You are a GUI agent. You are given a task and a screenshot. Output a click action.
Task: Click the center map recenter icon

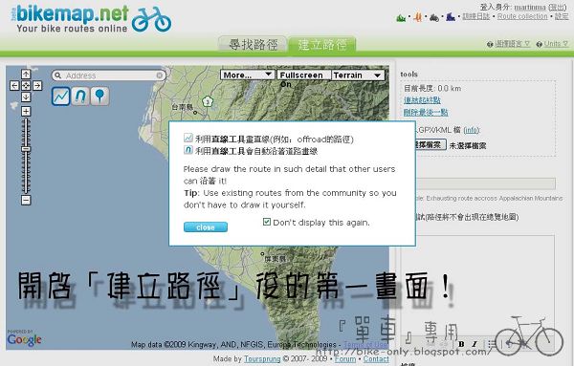tap(26, 86)
